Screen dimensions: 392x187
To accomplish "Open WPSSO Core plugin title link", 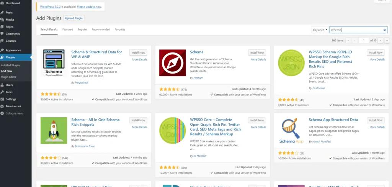I will (215, 127).
